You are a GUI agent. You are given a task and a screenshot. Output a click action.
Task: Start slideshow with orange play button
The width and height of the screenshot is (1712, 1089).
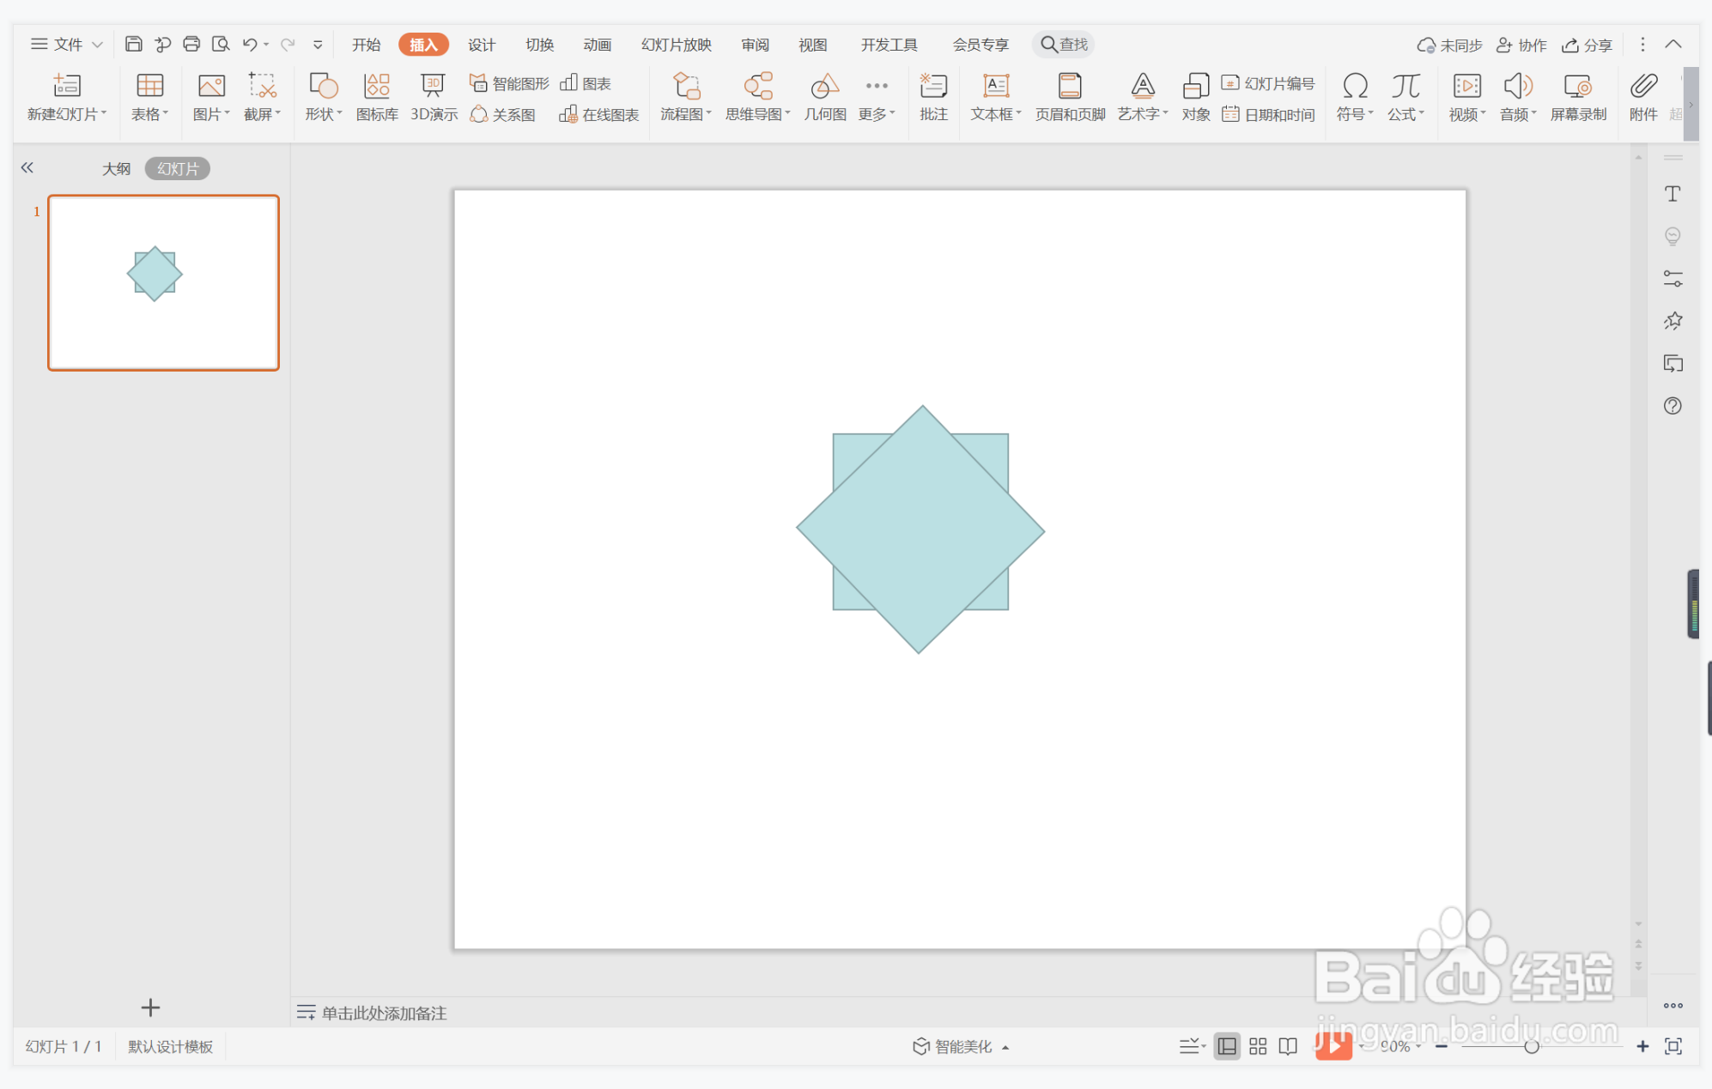coord(1333,1046)
